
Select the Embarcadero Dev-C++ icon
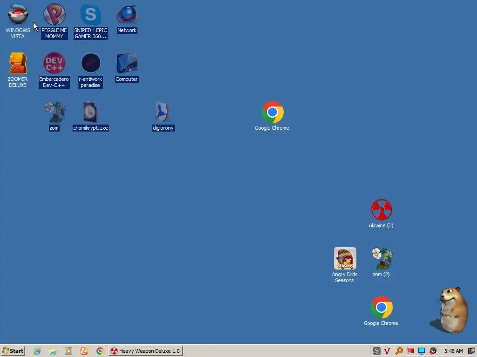click(x=54, y=70)
